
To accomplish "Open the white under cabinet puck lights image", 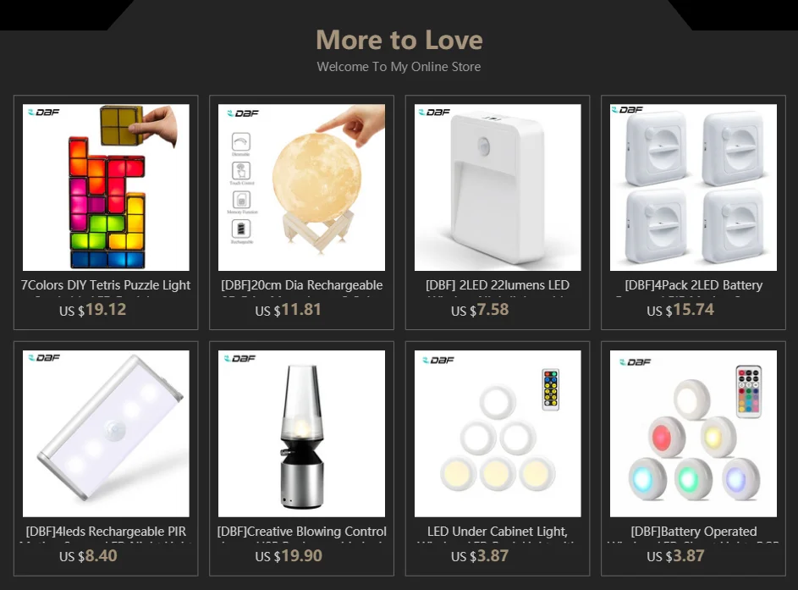I will pos(498,433).
